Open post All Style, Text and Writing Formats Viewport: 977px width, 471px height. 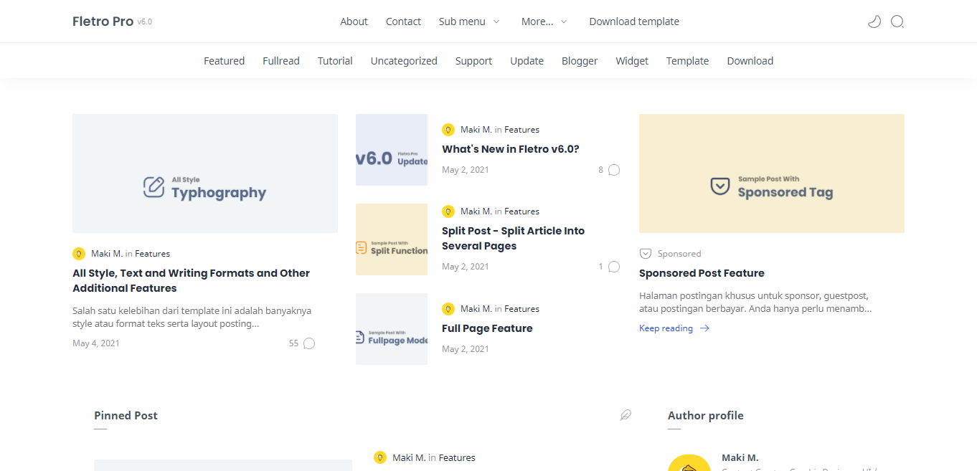[x=191, y=280]
